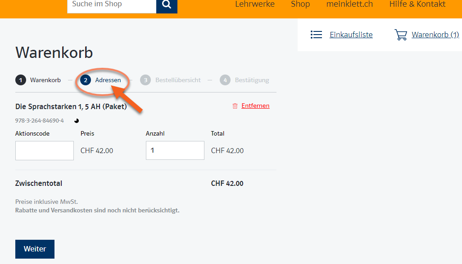Click the Suche im Shop field

point(112,5)
